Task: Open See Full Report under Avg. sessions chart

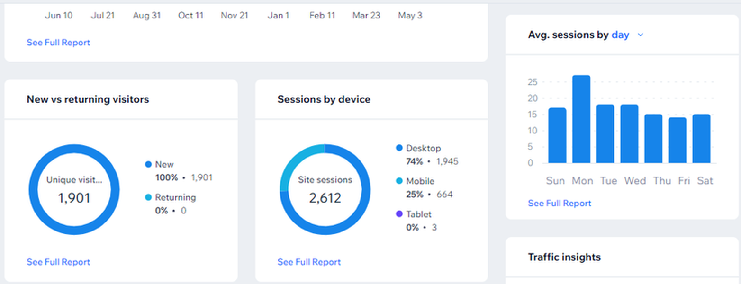Action: coord(560,203)
